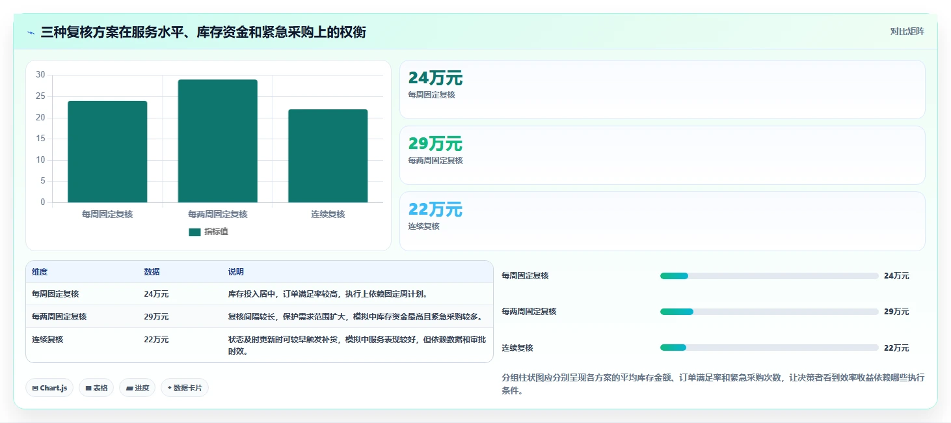The height and width of the screenshot is (423, 951).
Task: Click the icon in the Chart.js tag
Action: coord(35,389)
